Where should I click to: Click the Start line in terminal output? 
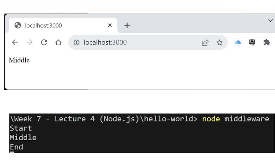(x=21, y=128)
